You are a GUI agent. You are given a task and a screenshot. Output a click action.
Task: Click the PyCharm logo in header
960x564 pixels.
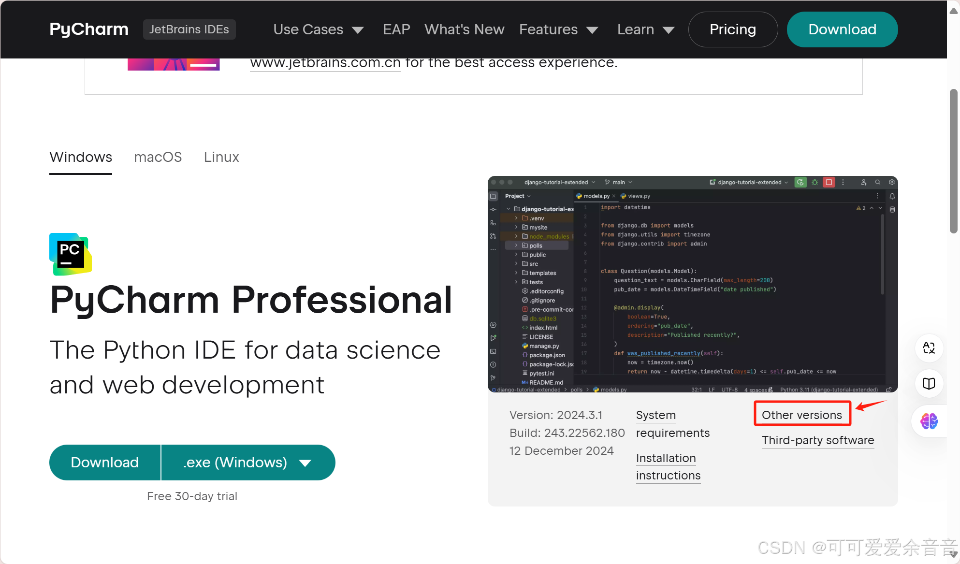click(89, 29)
